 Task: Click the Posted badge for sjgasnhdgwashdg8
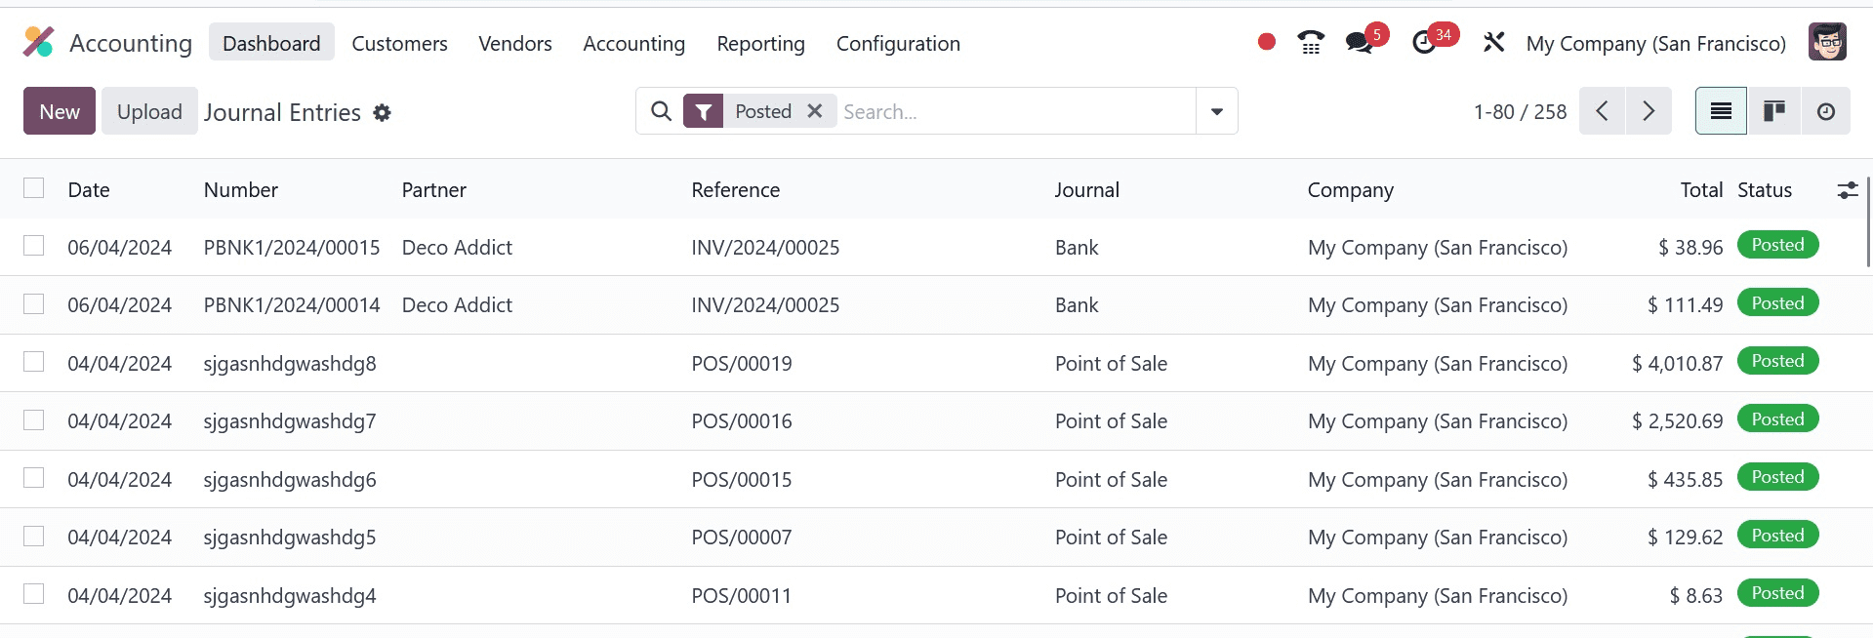click(x=1777, y=361)
